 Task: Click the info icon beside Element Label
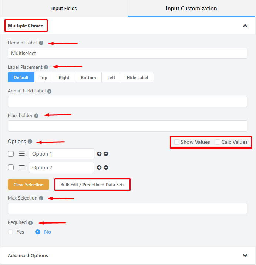41,43
